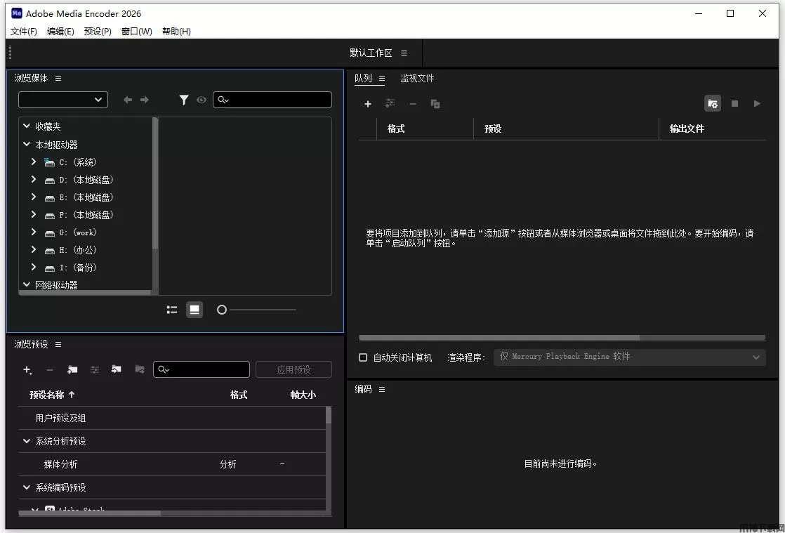Click the filter funnel icon in media browser

pyautogui.click(x=183, y=100)
